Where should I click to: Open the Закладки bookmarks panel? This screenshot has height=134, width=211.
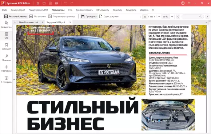point(6,46)
